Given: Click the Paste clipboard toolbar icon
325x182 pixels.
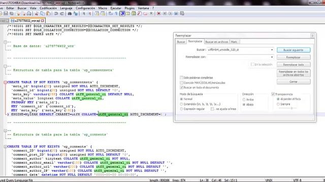Looking at the screenshot, I should coord(48,14).
